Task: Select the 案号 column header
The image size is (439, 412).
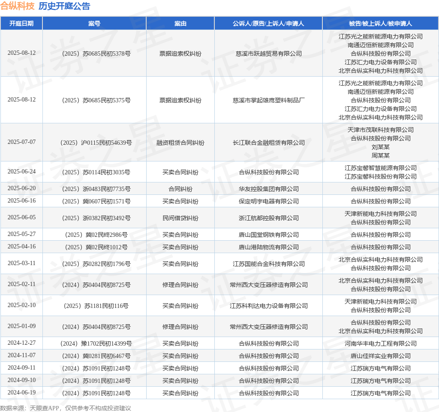Action: (x=94, y=24)
